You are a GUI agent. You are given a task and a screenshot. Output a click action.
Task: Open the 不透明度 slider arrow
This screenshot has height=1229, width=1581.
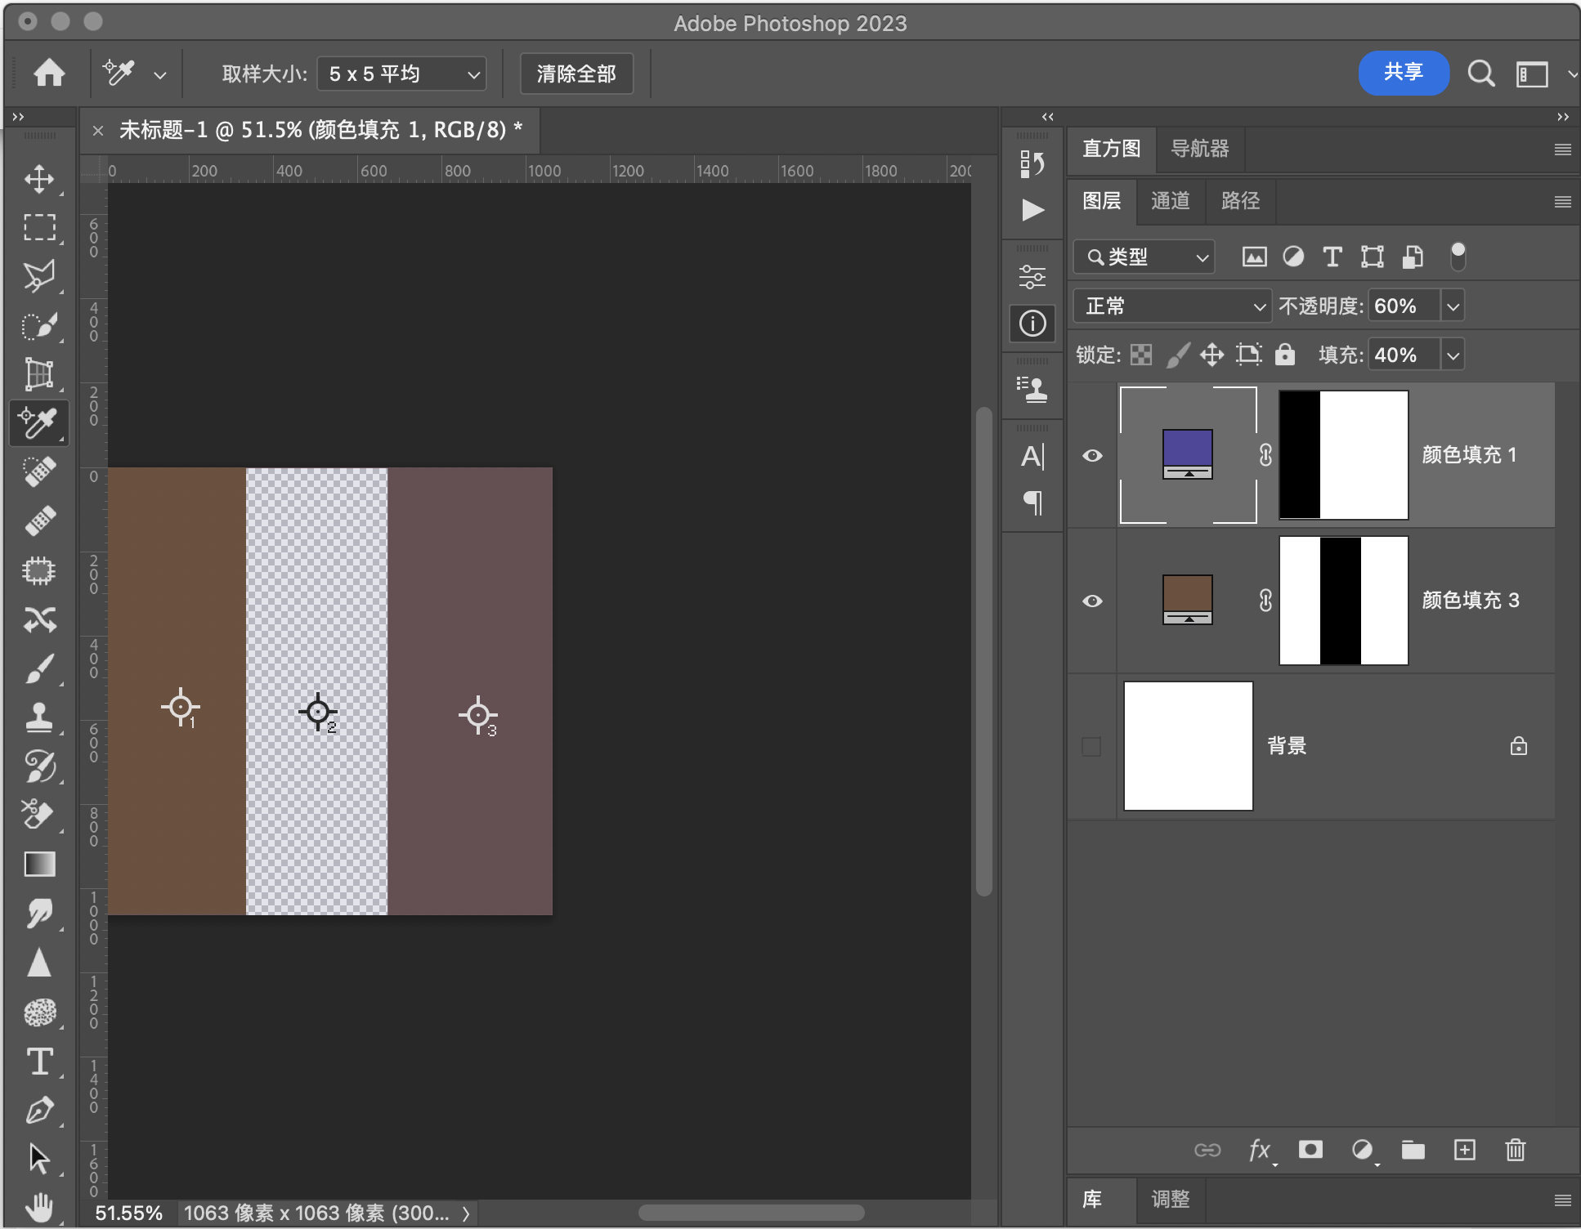[1453, 306]
